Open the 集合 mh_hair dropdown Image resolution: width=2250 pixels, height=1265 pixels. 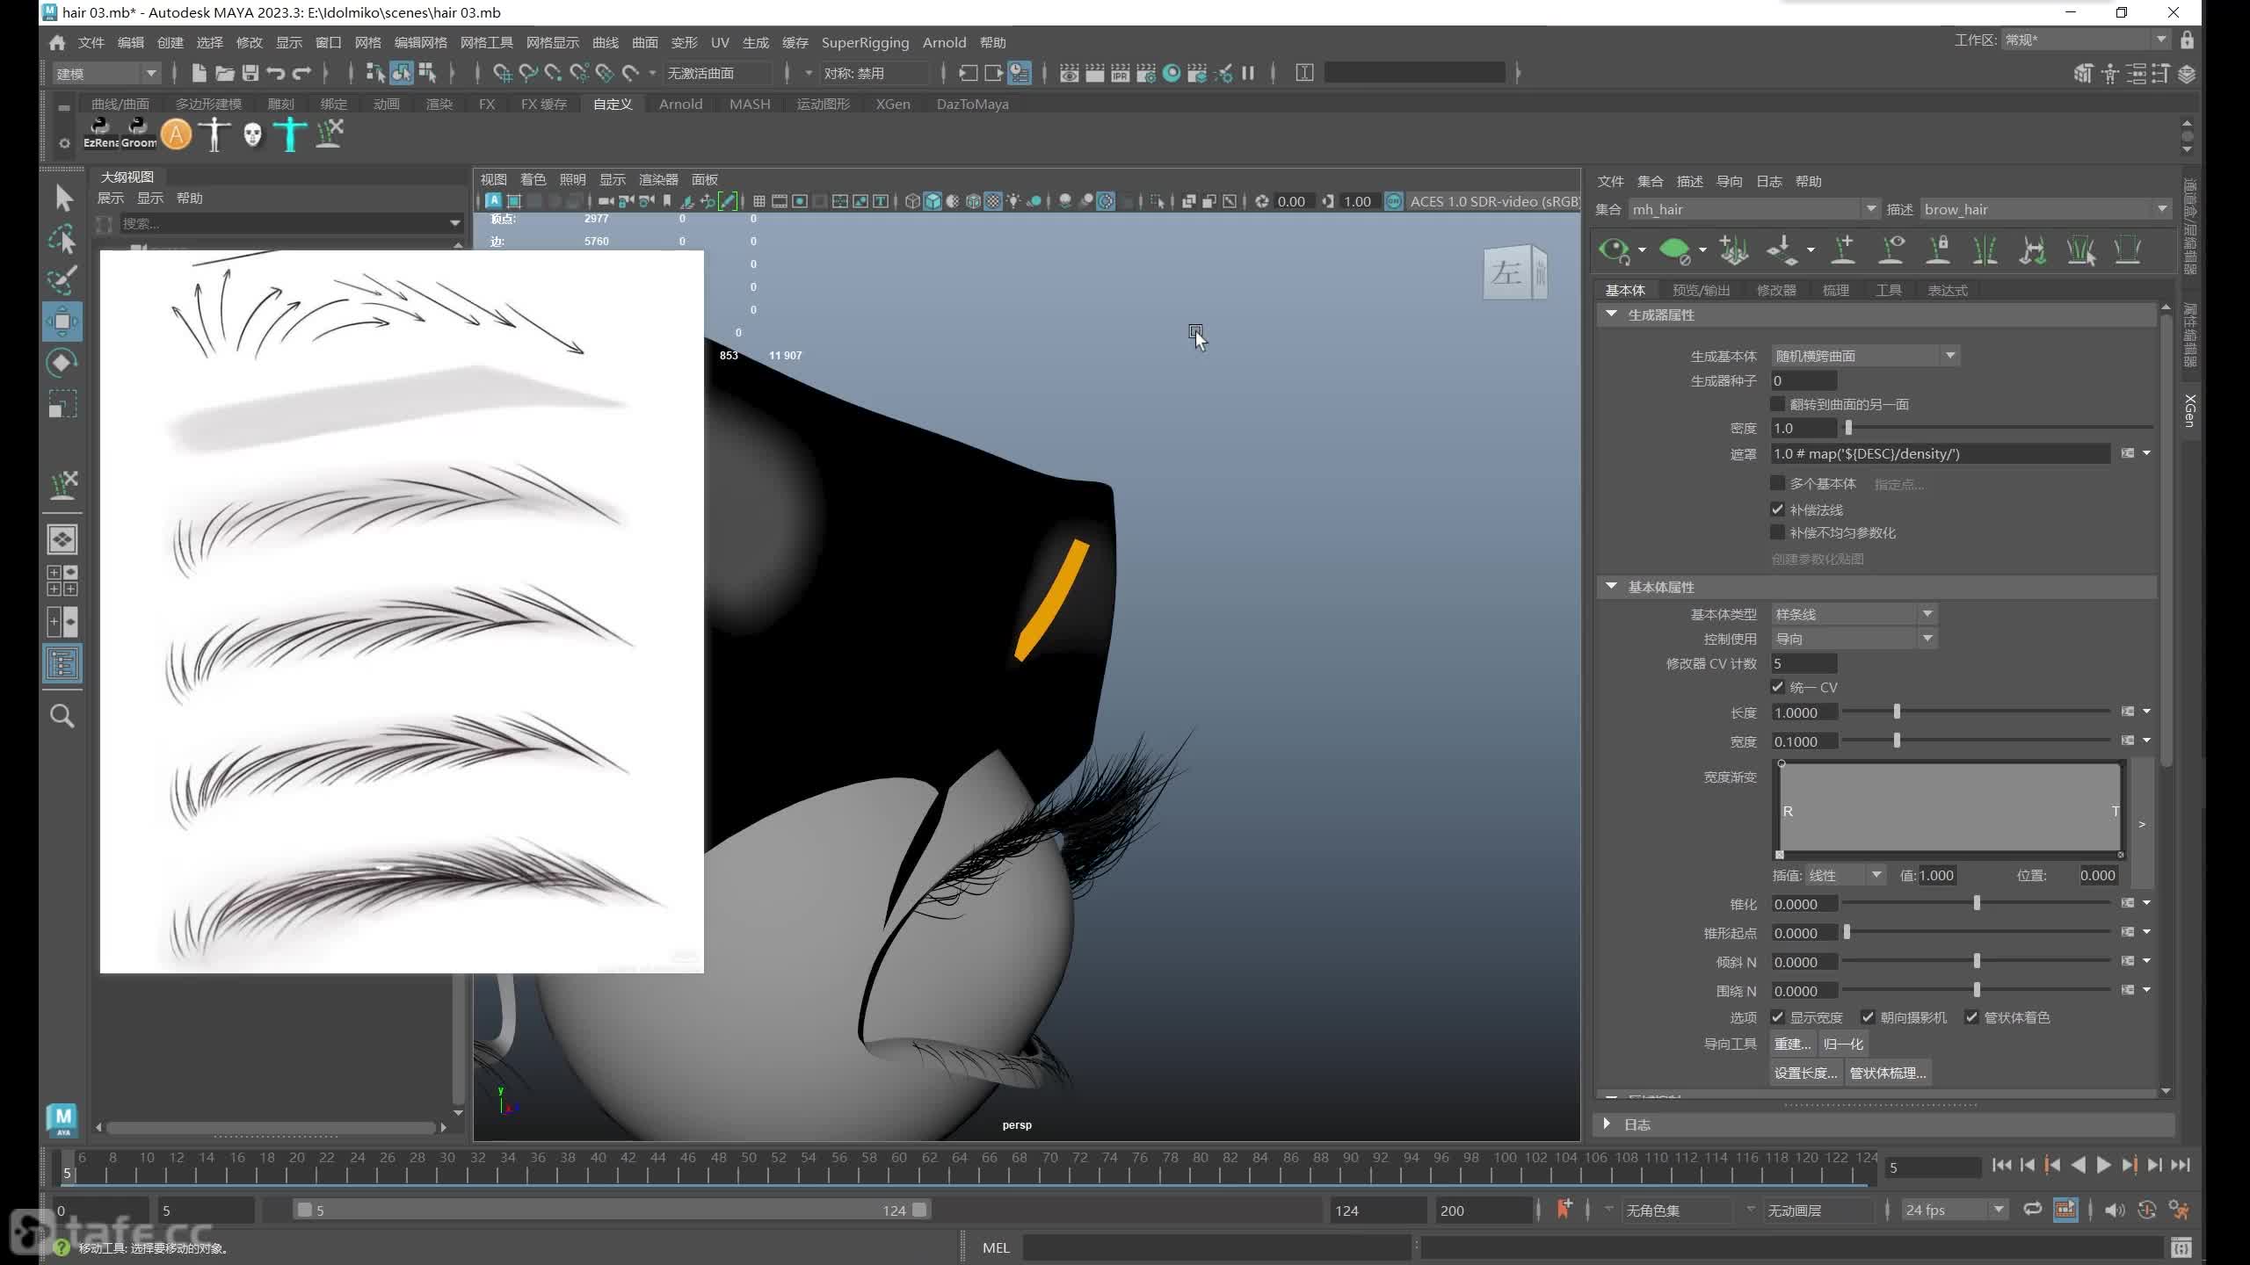pyautogui.click(x=1753, y=209)
